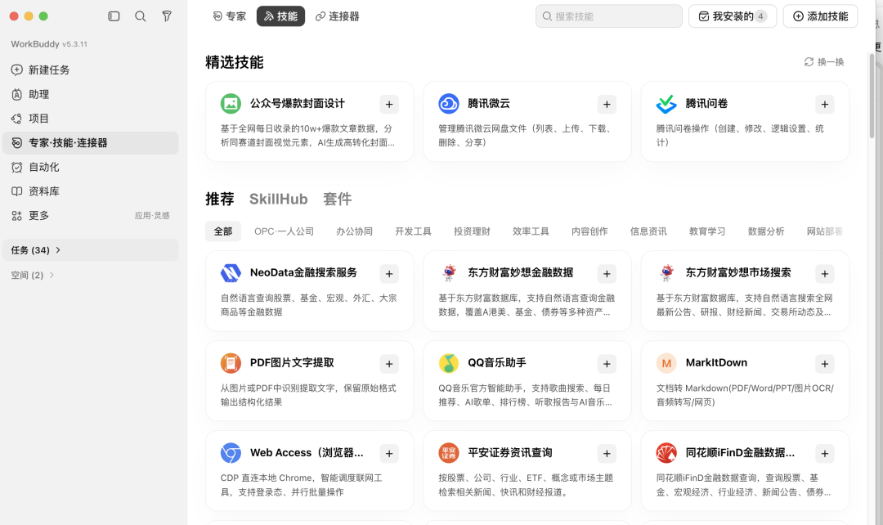Expand the 任务 (34) section
The width and height of the screenshot is (883, 525).
pyautogui.click(x=91, y=250)
